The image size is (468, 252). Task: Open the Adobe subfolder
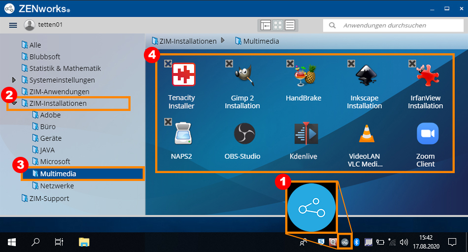[x=47, y=115]
